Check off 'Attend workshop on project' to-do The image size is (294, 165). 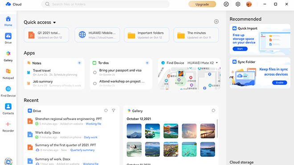tap(95, 84)
